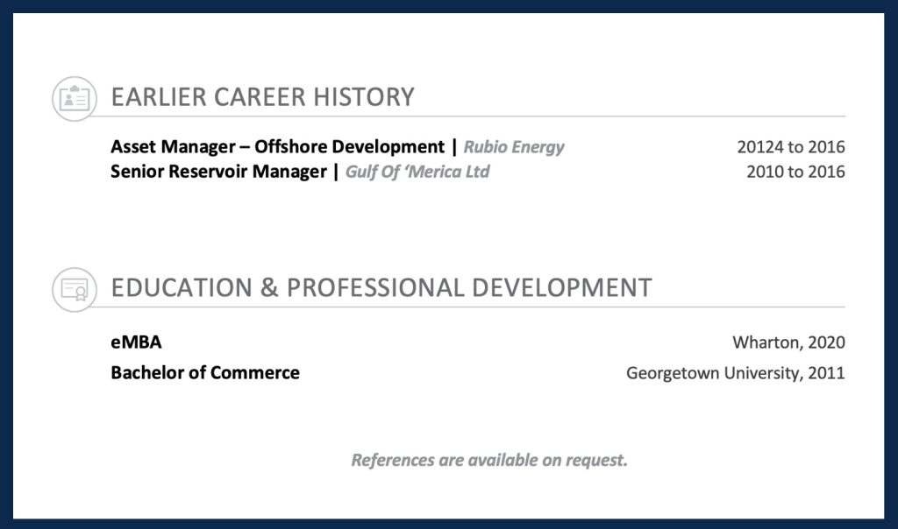Screen dimensions: 898x529
Task: Click the Gulf Of 'Merica Ltd company name
Action: [417, 172]
